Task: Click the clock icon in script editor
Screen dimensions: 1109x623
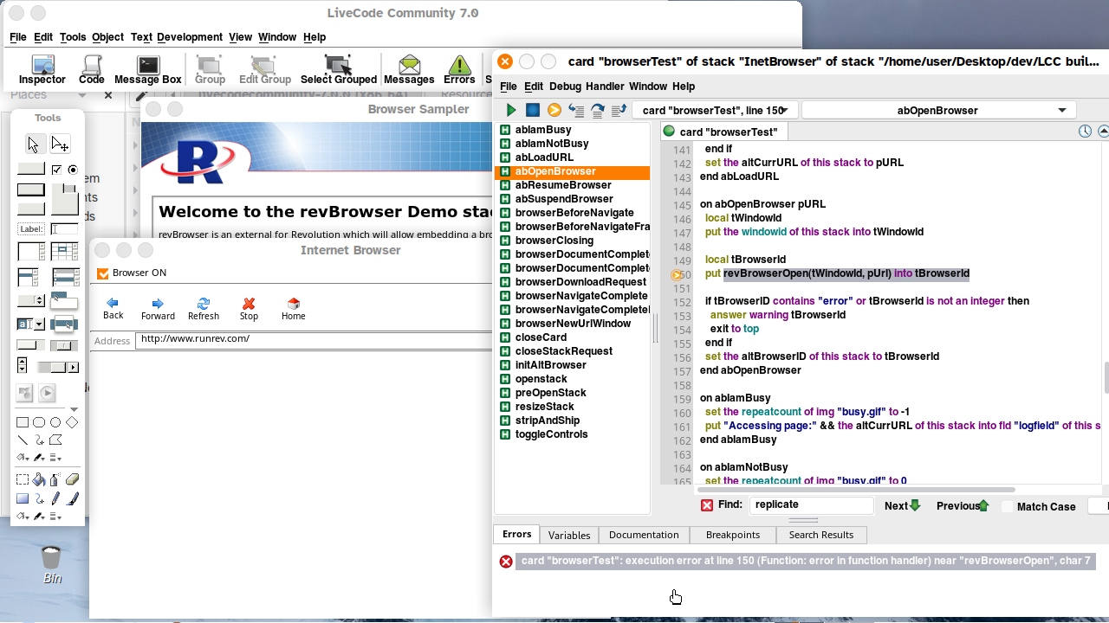Action: [1085, 132]
